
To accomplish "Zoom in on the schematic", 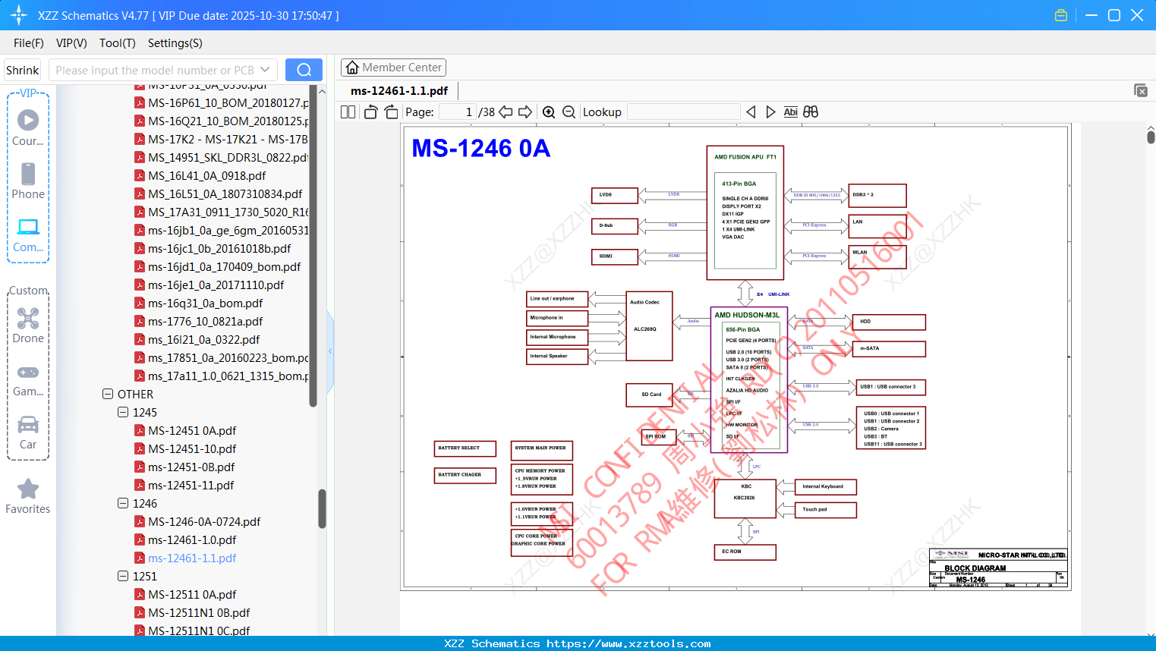I will (549, 112).
